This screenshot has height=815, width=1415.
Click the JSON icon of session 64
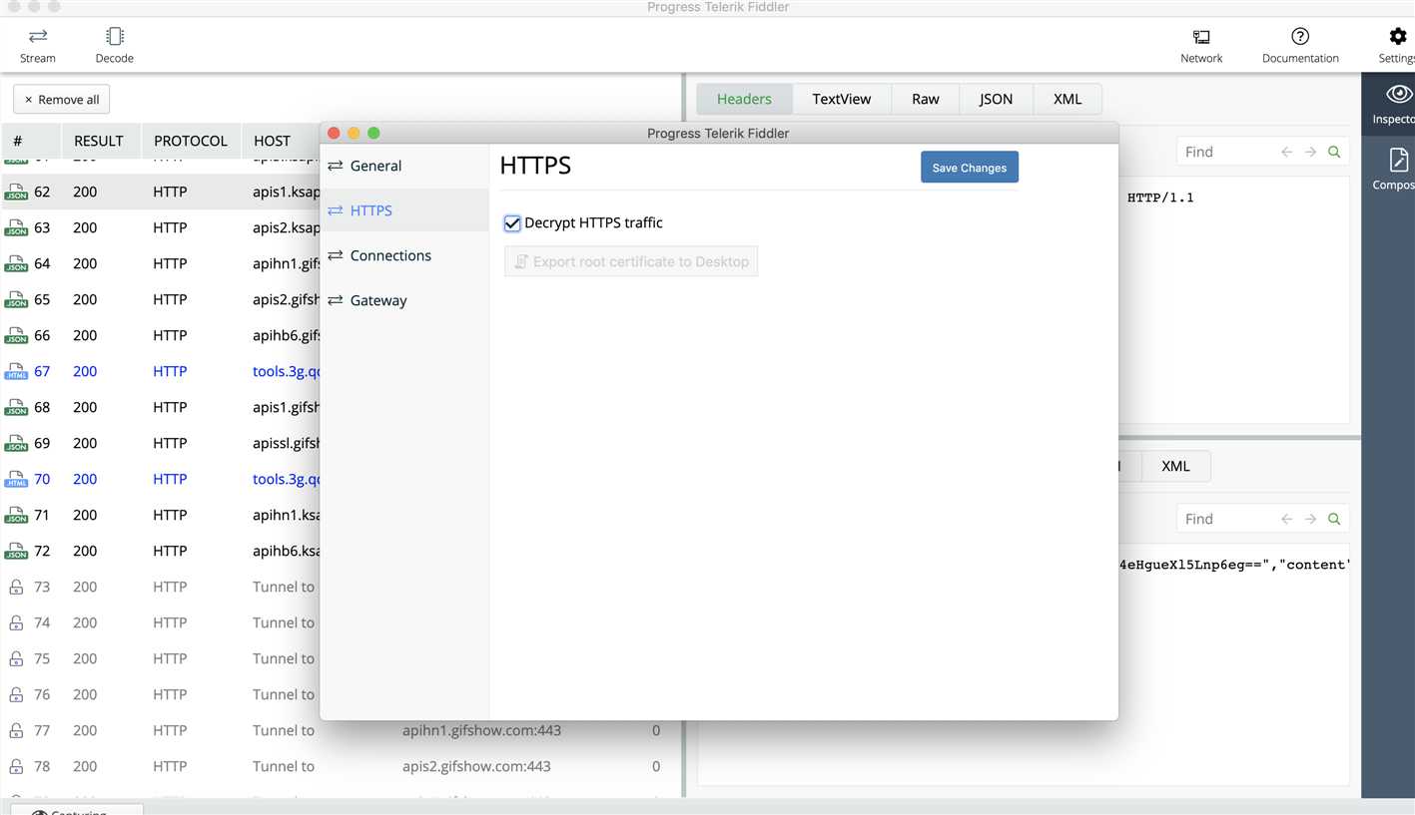coord(16,263)
